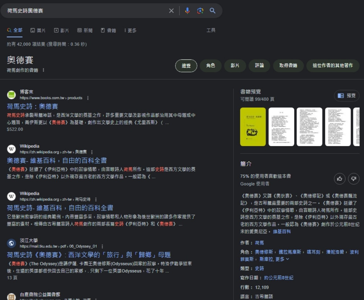
Task: Clear the search box with X icon
Action: click(171, 11)
